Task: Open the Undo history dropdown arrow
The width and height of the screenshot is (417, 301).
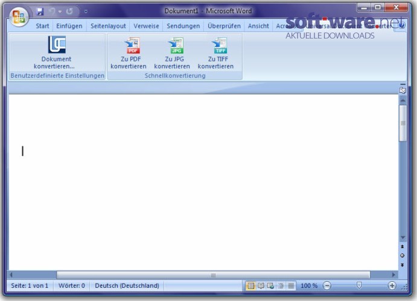Action: click(x=60, y=11)
